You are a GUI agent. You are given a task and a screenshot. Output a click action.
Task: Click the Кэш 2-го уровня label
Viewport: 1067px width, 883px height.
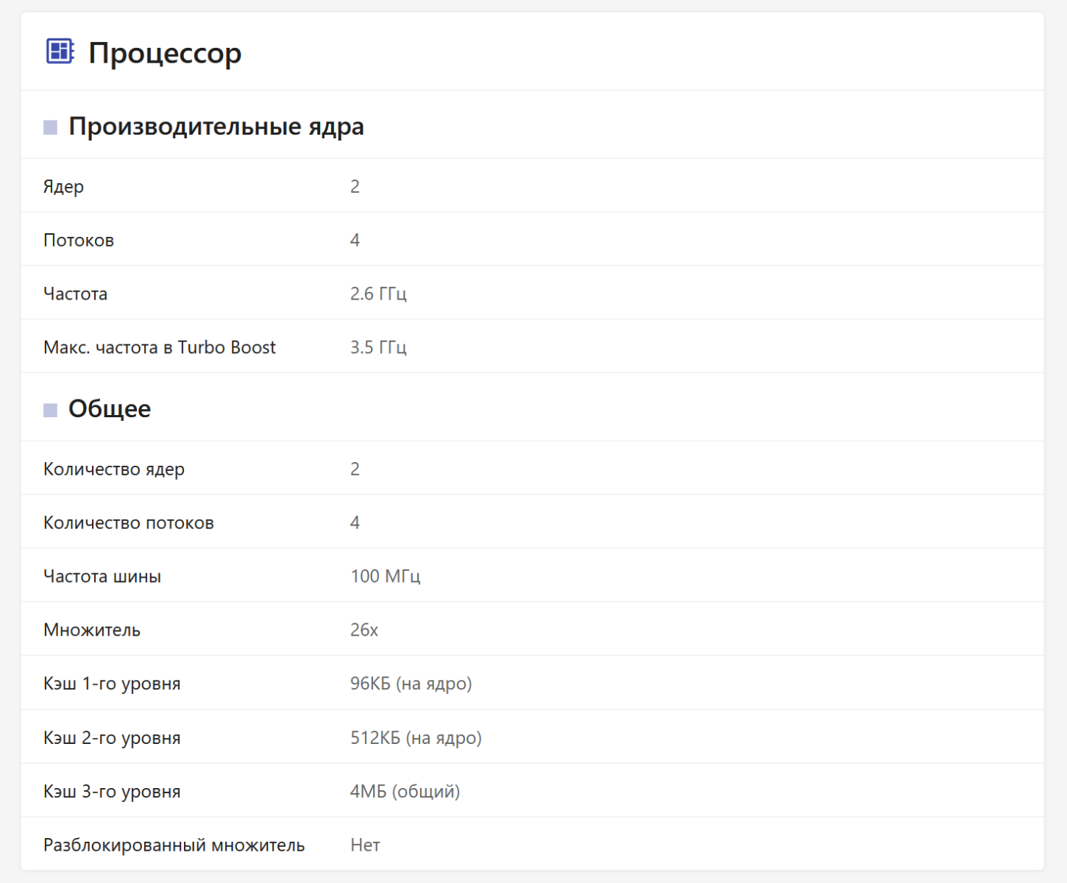pos(112,738)
